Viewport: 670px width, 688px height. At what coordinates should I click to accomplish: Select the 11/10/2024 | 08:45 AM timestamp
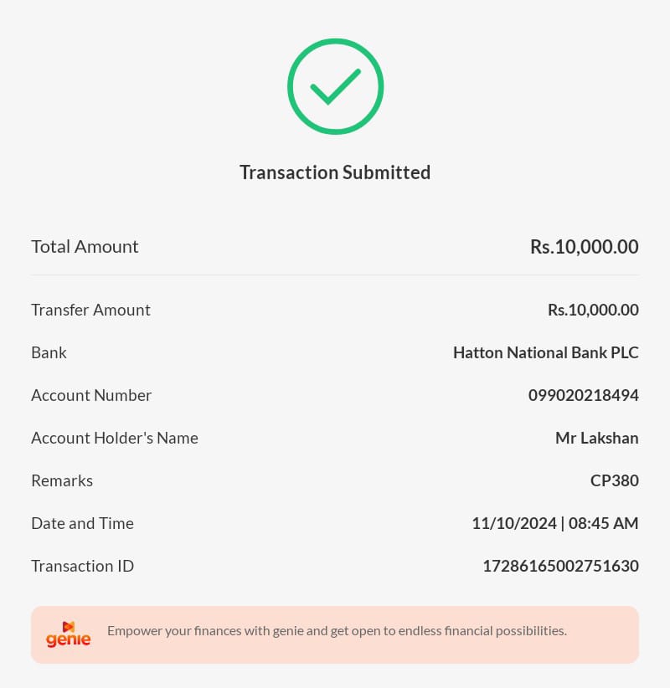[x=554, y=523]
